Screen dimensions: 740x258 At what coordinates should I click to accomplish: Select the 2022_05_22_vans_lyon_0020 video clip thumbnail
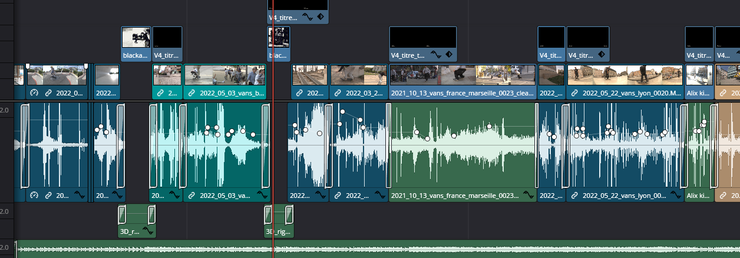pos(625,75)
